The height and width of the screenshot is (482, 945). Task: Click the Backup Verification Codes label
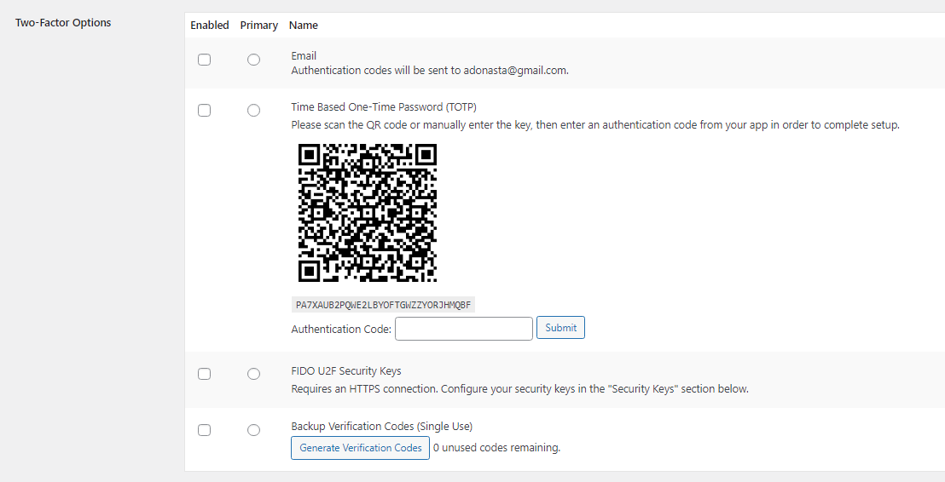tap(381, 427)
